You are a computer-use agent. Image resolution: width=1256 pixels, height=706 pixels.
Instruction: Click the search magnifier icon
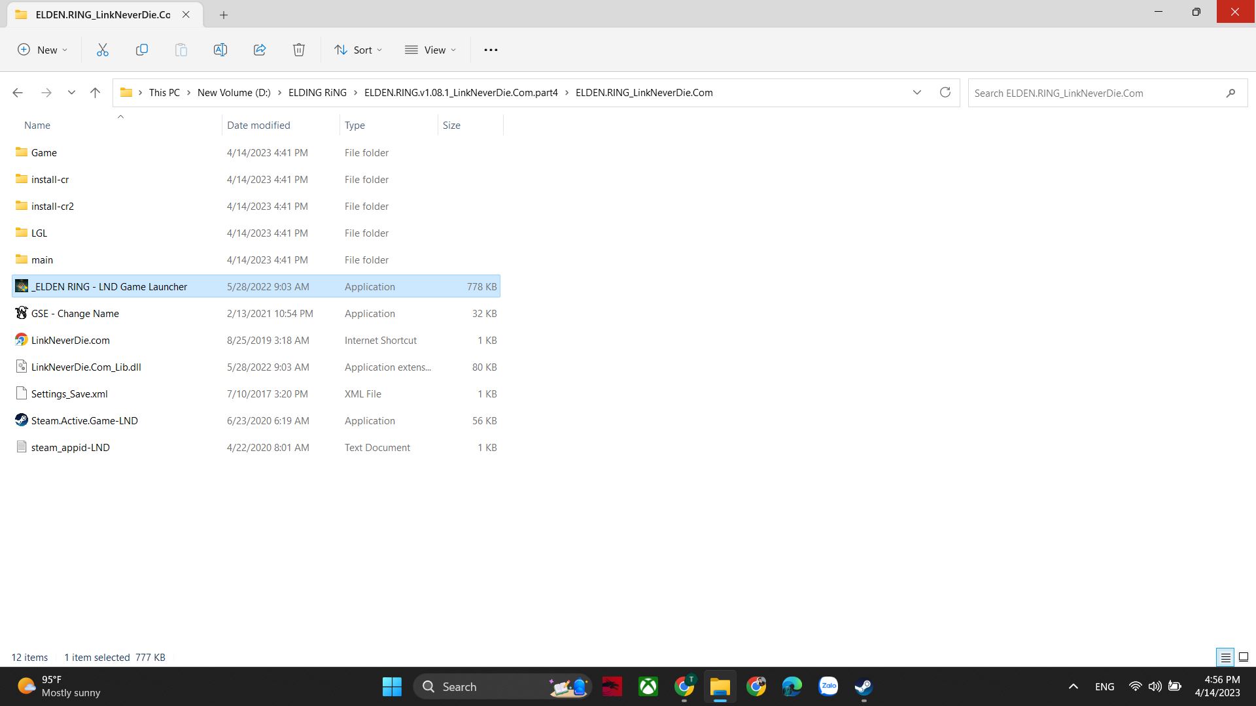pyautogui.click(x=1230, y=93)
